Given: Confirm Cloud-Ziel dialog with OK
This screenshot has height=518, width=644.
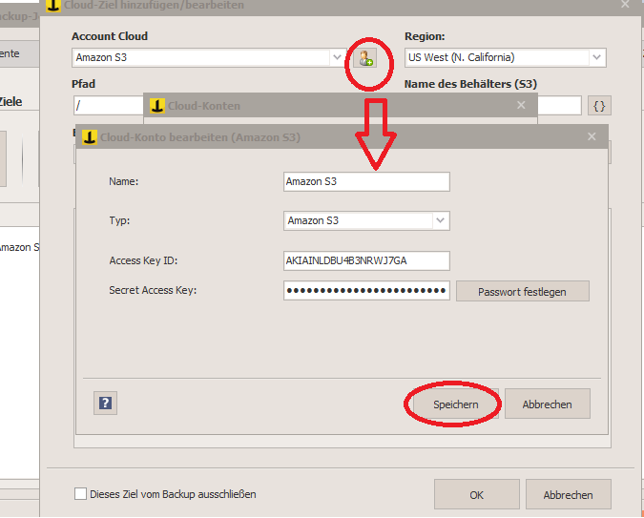Looking at the screenshot, I should tap(476, 494).
